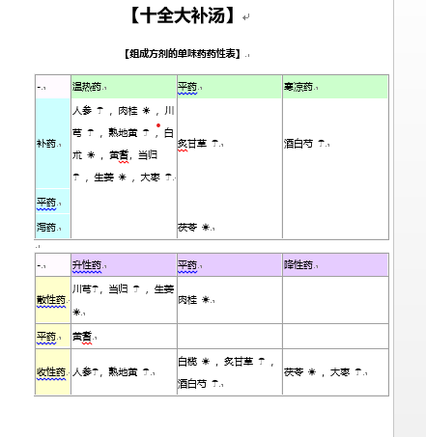426x437 pixels.
Task: Click 生姜 in the 温热药 cell
Action: 103,178
